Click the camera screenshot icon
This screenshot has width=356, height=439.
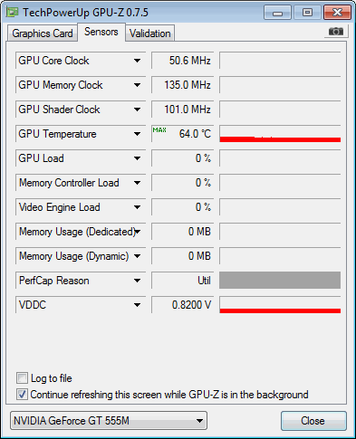click(336, 31)
